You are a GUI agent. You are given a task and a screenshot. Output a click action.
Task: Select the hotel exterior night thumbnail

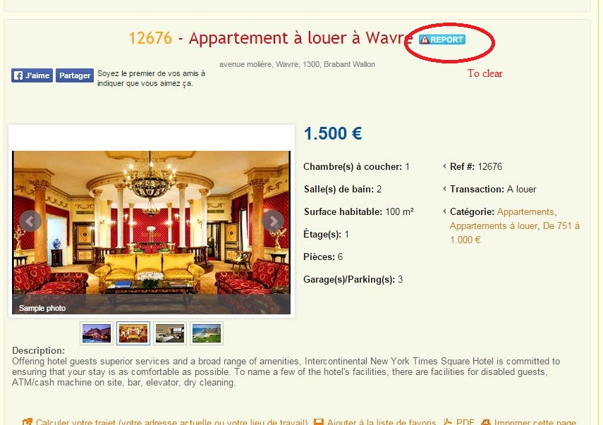pyautogui.click(x=97, y=333)
